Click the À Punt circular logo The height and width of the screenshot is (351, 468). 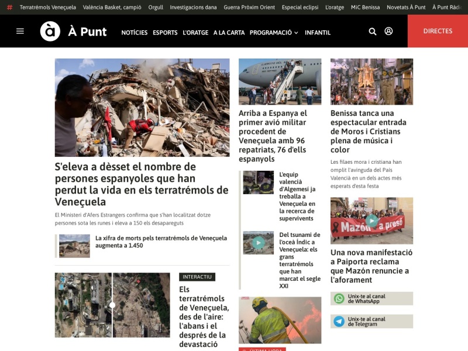(x=50, y=32)
